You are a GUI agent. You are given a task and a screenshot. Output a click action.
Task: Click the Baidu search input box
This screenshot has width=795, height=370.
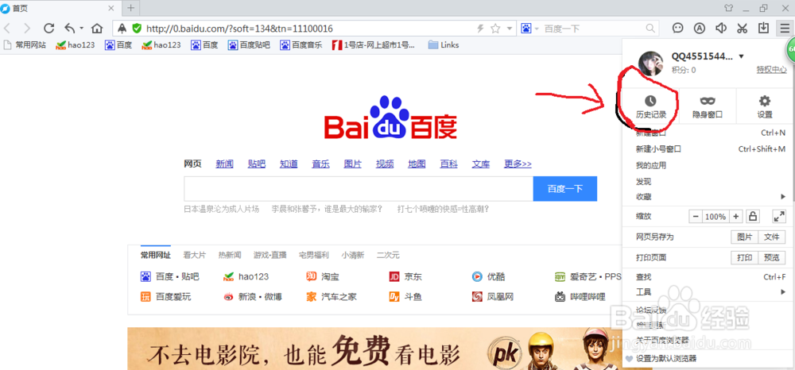tap(359, 189)
